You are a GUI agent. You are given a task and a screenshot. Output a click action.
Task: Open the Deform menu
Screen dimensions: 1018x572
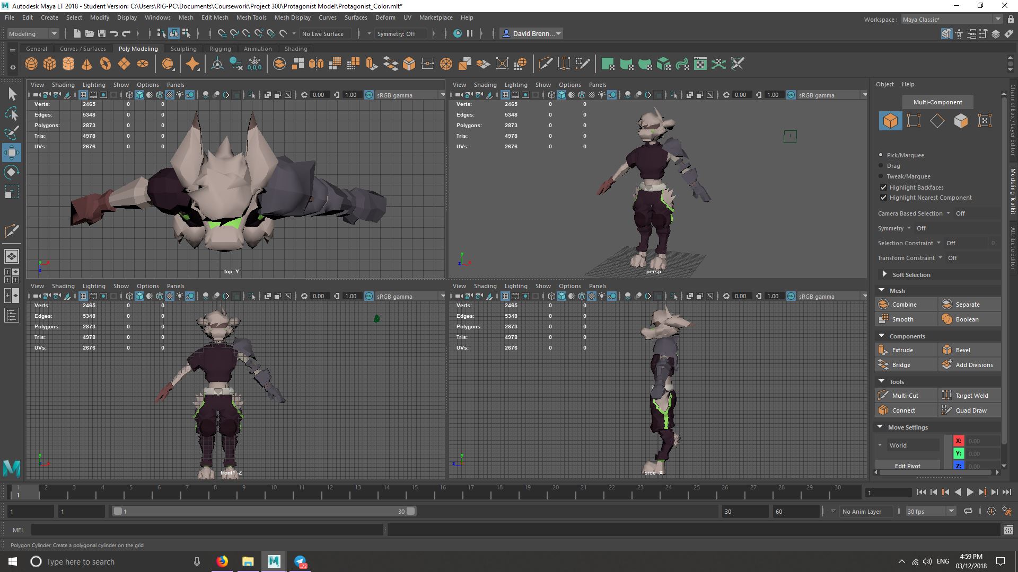coord(385,17)
